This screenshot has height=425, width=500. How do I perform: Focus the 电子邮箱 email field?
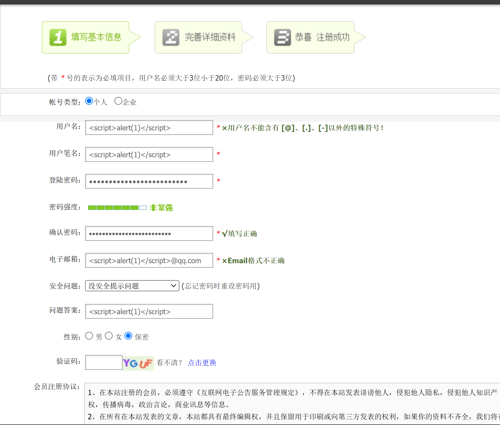click(149, 260)
